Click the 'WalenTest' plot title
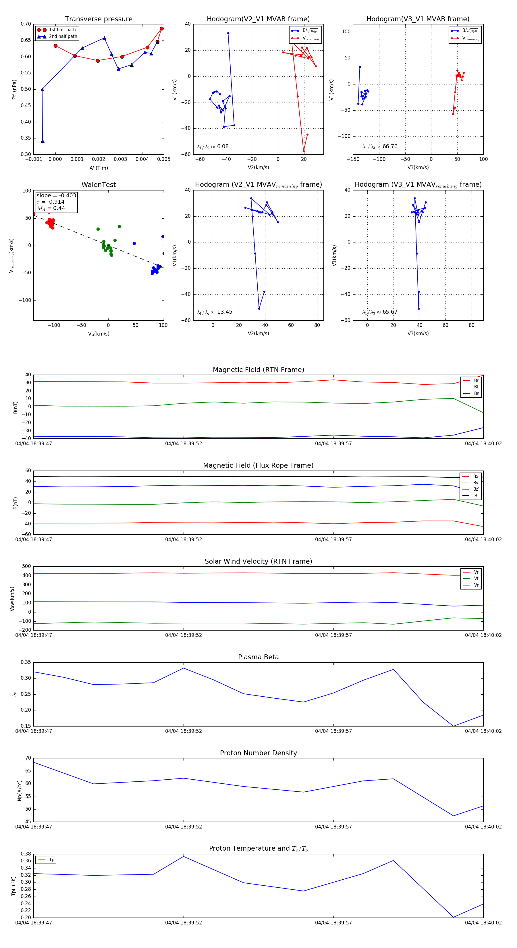The image size is (517, 948). [x=99, y=185]
